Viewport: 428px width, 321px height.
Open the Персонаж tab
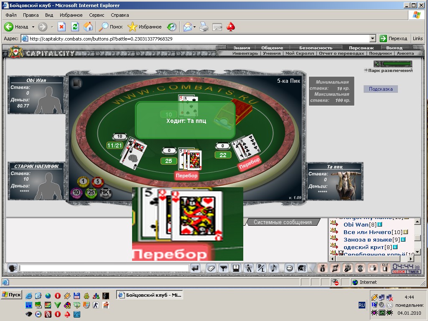[362, 48]
